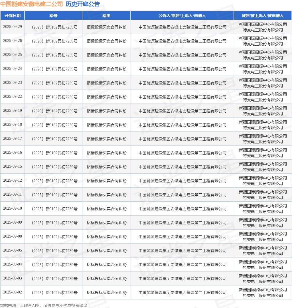This screenshot has width=292, height=308.
Task: Click 新疆国际招标中心有限公司 in the 2025-09-16 row
Action: point(263,150)
